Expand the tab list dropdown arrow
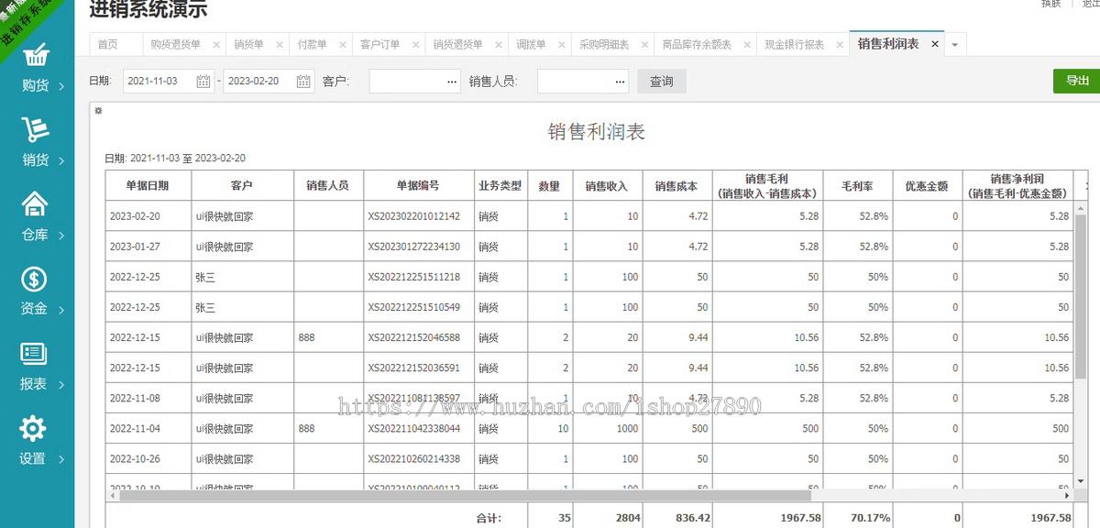 (x=955, y=44)
